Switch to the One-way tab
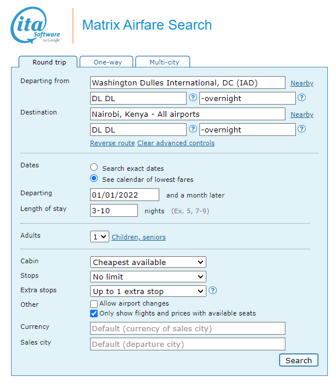 point(106,62)
